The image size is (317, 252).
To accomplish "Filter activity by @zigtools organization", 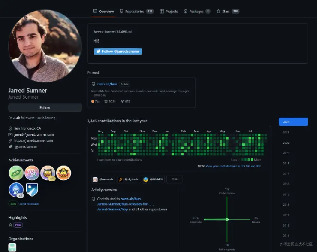I will coord(128,179).
